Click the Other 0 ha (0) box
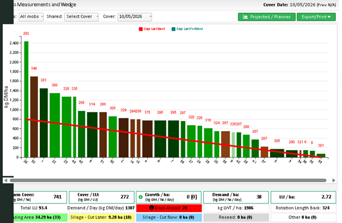Image resolution: width=342 pixels, height=223 pixels. coord(303,217)
